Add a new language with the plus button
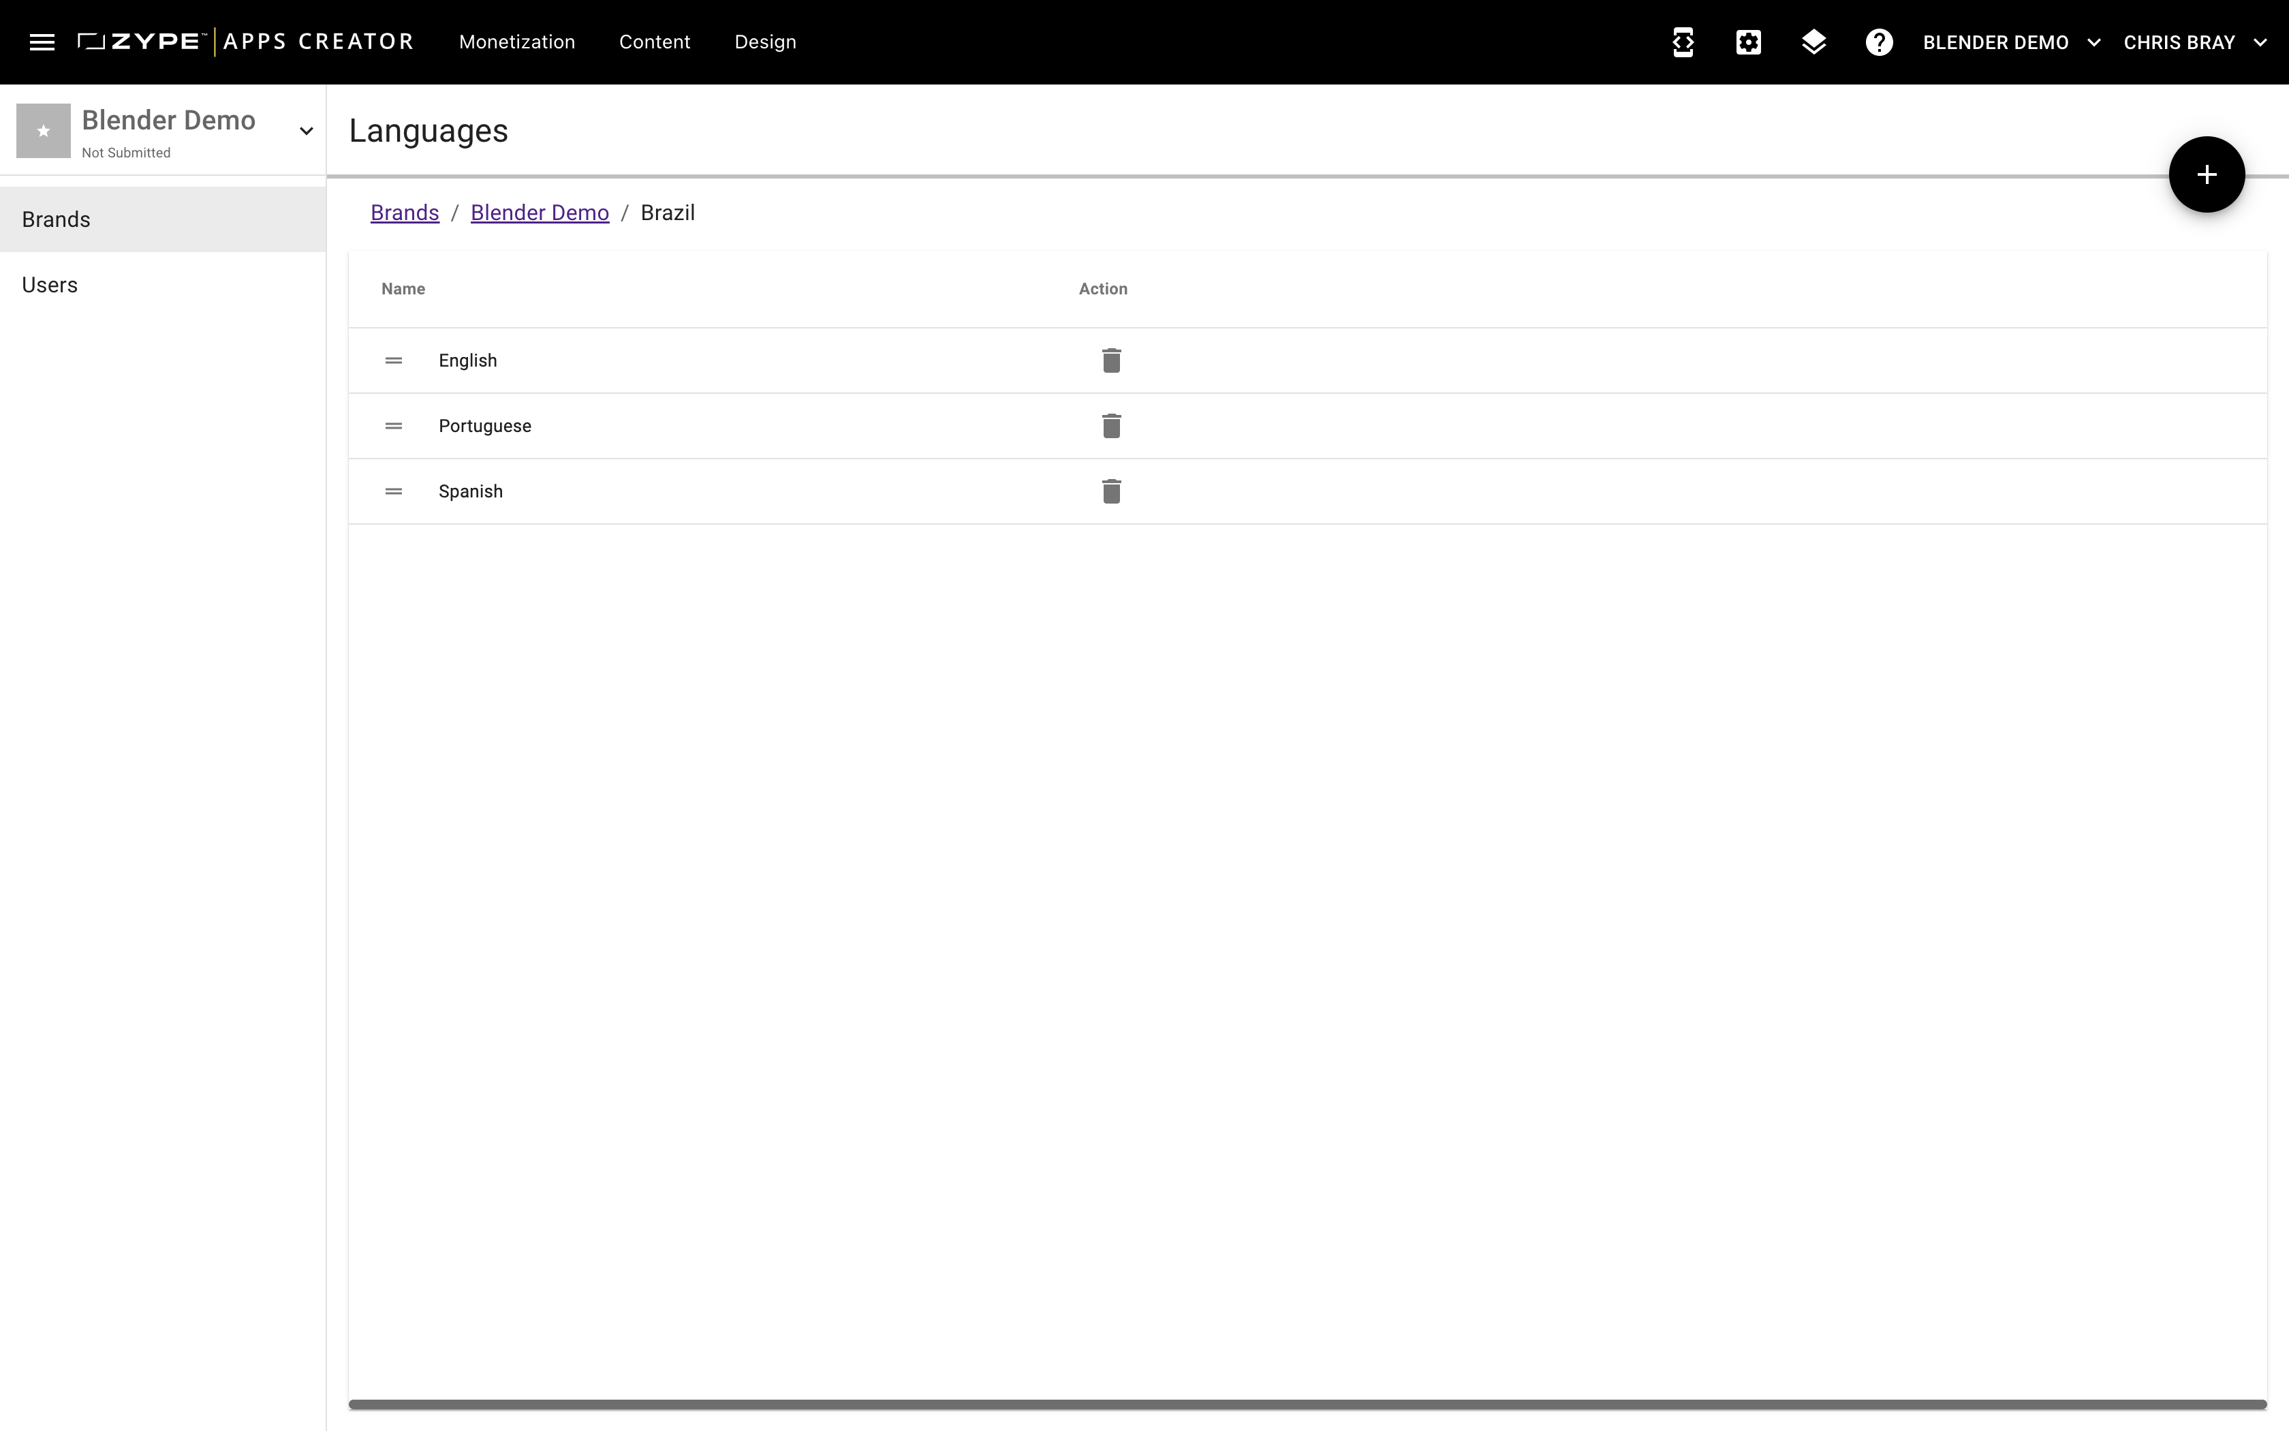The height and width of the screenshot is (1431, 2289). click(x=2206, y=174)
